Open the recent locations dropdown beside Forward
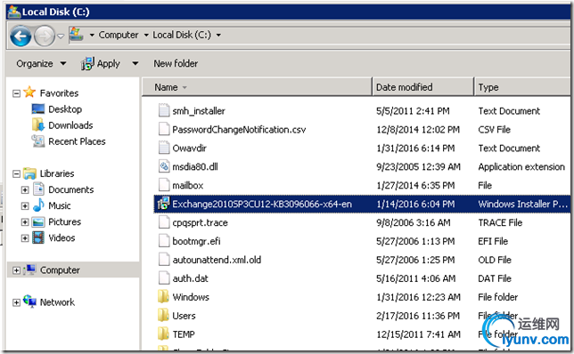Viewport: 574px width, 354px height. pos(61,36)
